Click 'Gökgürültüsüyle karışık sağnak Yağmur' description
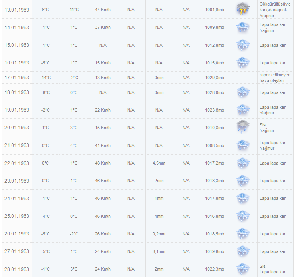The height and width of the screenshot is (277, 294). [275, 10]
